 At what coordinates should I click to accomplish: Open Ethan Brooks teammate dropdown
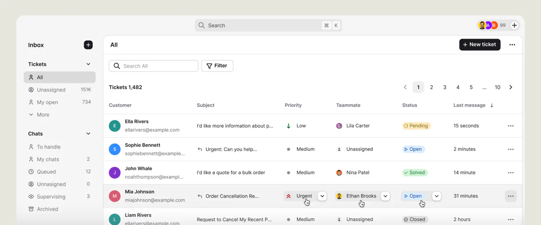tap(386, 196)
